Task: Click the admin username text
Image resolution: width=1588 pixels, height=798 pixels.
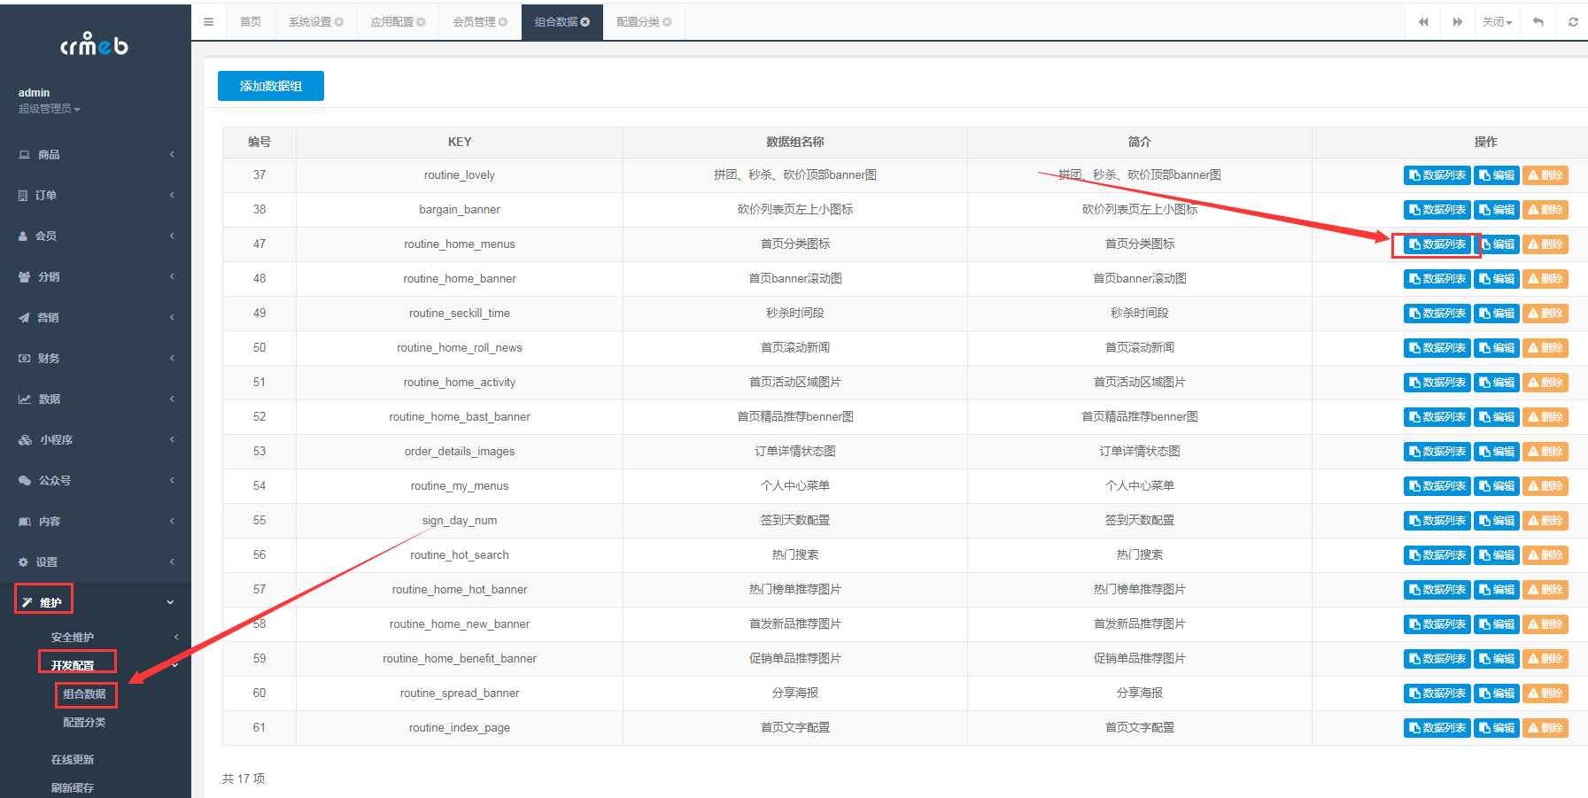Action: [34, 93]
